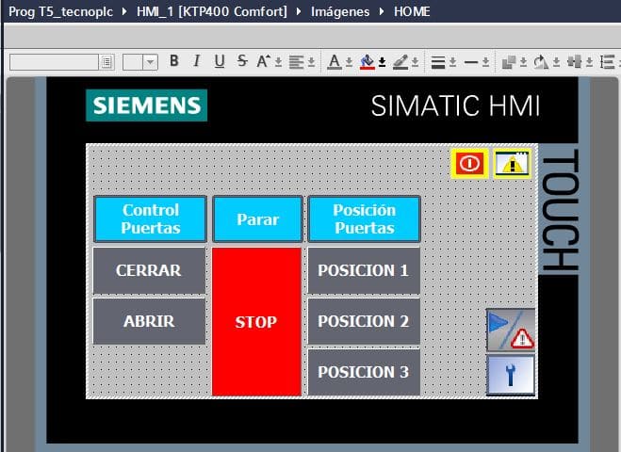The width and height of the screenshot is (621, 452).
Task: Open the font size dropdown
Action: (x=152, y=62)
